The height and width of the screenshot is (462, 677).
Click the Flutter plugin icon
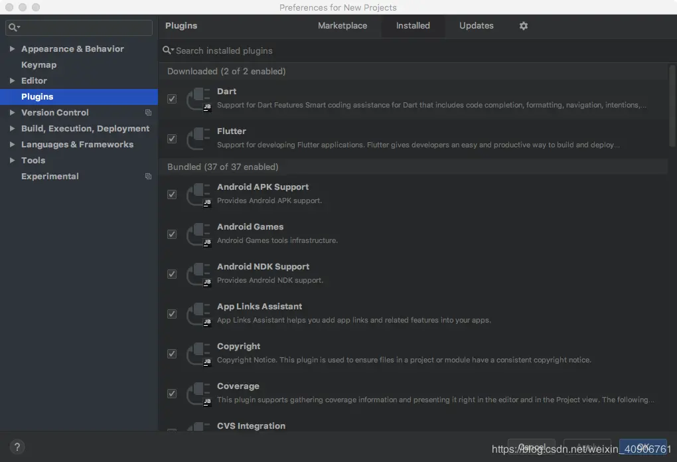[x=198, y=139]
